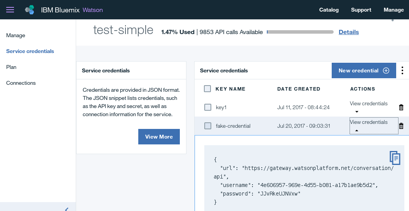The height and width of the screenshot is (211, 409).
Task: Select Service credentials in the sidebar
Action: pos(30,51)
